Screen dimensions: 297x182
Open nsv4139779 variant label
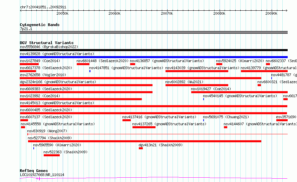pos(269,68)
